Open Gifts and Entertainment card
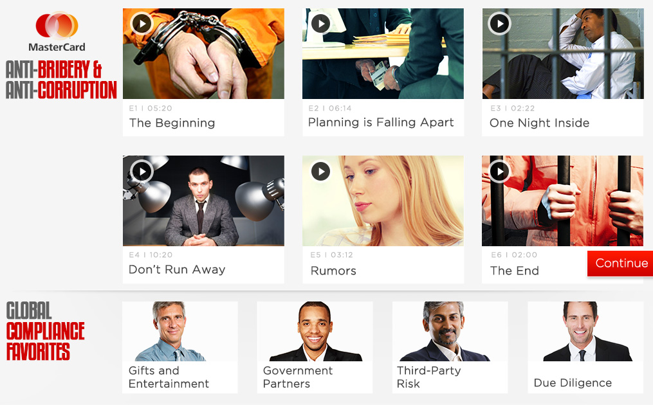 180,347
